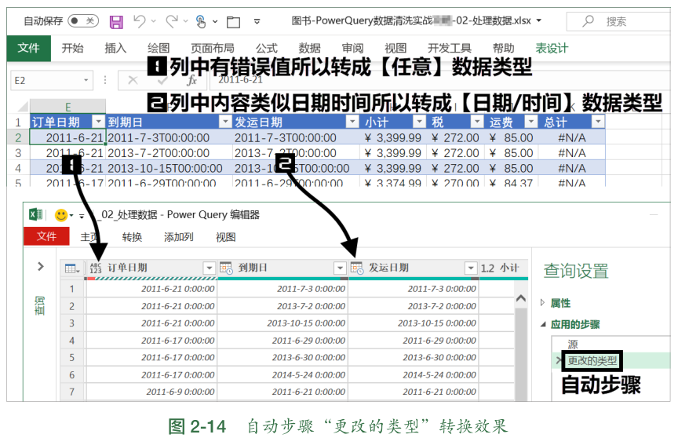
Task: Switch to the 公式 ribbon tab
Action: click(266, 48)
